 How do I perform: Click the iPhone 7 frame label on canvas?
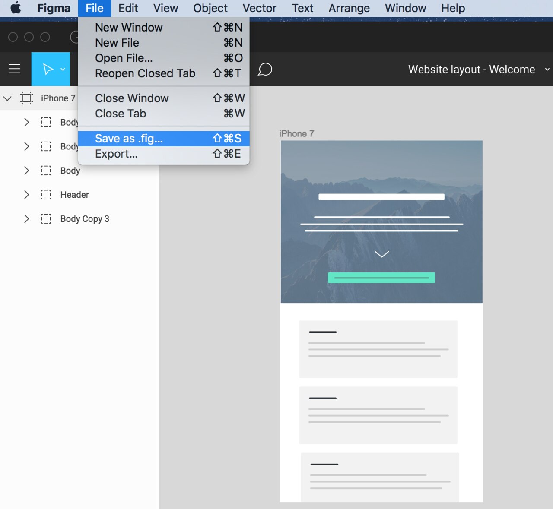pyautogui.click(x=296, y=134)
